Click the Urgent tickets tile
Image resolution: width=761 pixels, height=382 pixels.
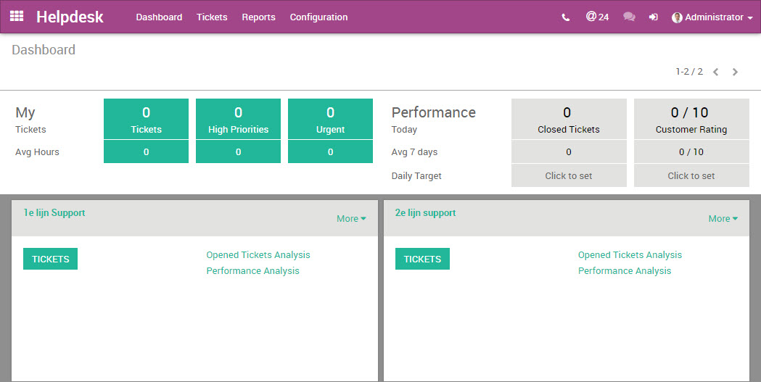331,119
